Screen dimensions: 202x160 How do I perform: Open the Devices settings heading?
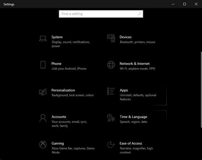click(x=125, y=37)
